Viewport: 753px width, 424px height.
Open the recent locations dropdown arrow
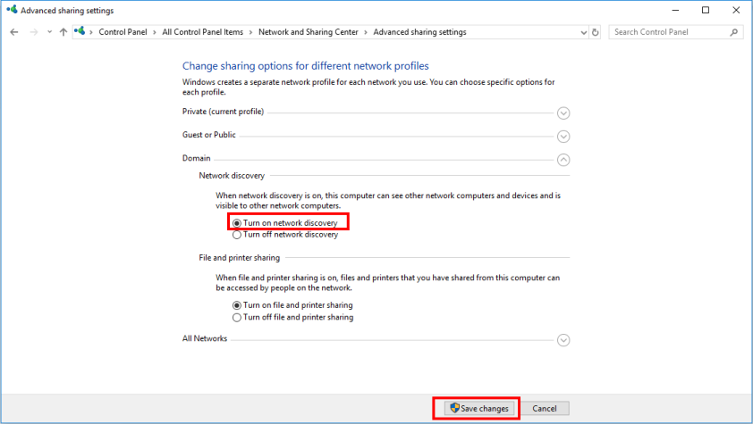point(48,32)
